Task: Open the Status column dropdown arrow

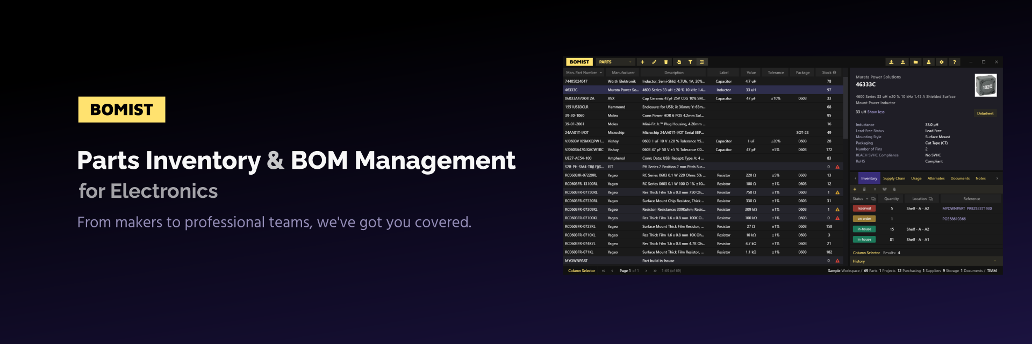Action: (x=867, y=199)
